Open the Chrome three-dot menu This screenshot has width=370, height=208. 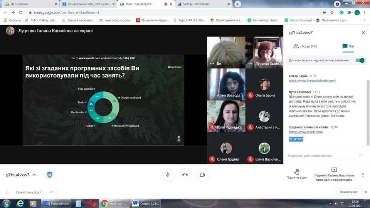click(x=365, y=12)
